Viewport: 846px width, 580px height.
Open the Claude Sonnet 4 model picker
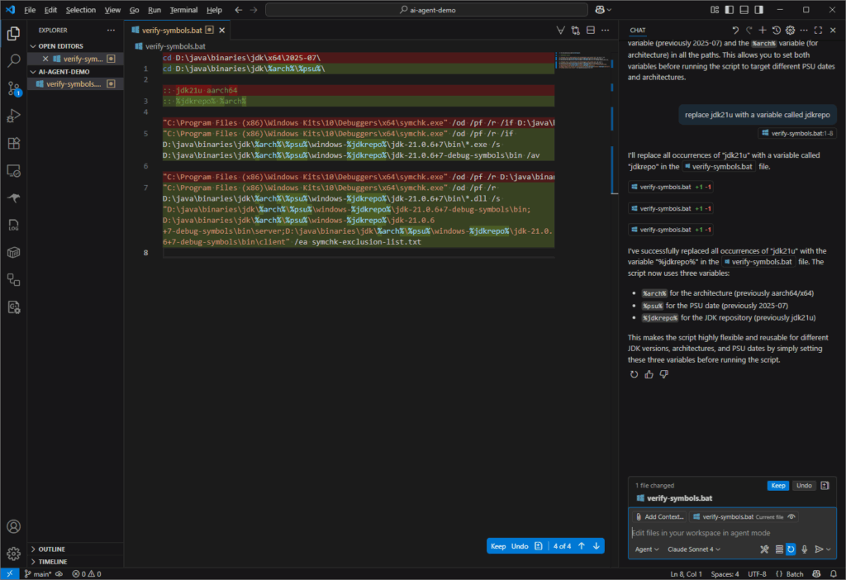pos(693,549)
